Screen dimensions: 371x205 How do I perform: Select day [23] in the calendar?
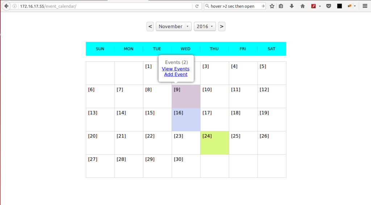[186, 143]
